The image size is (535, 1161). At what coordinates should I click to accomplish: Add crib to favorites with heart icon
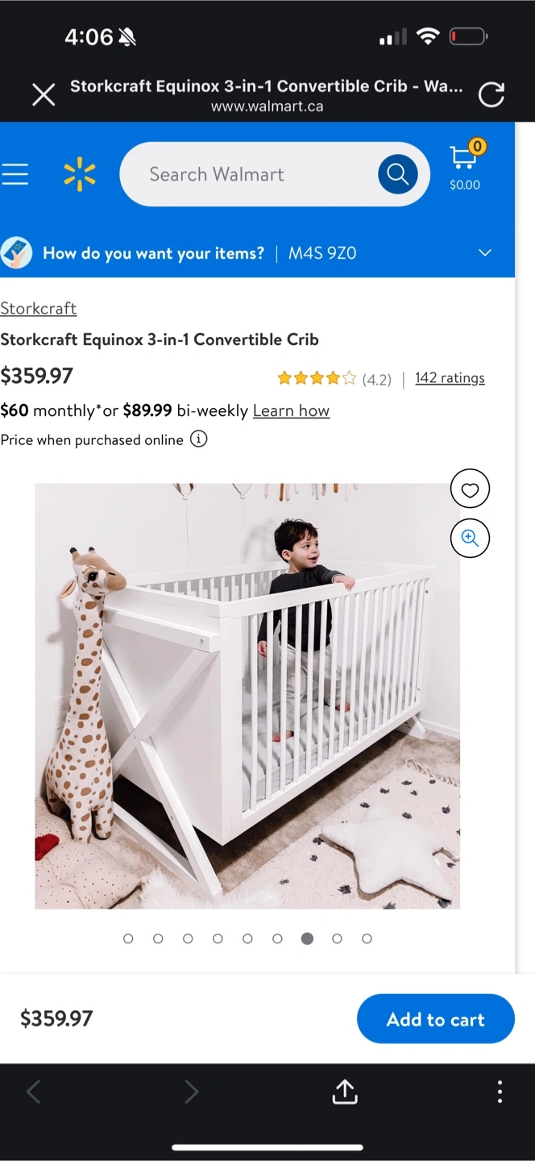(470, 489)
